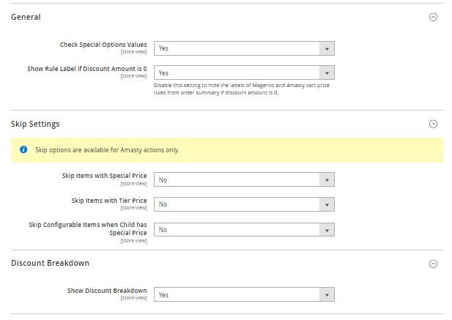Click the Skip Items with Special Price label

click(104, 176)
